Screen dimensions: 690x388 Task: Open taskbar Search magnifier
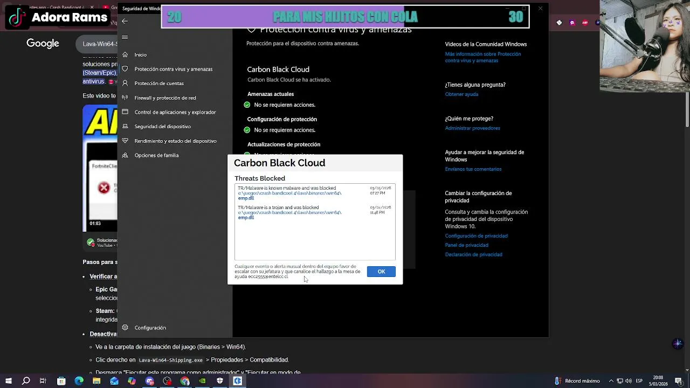click(x=26, y=381)
